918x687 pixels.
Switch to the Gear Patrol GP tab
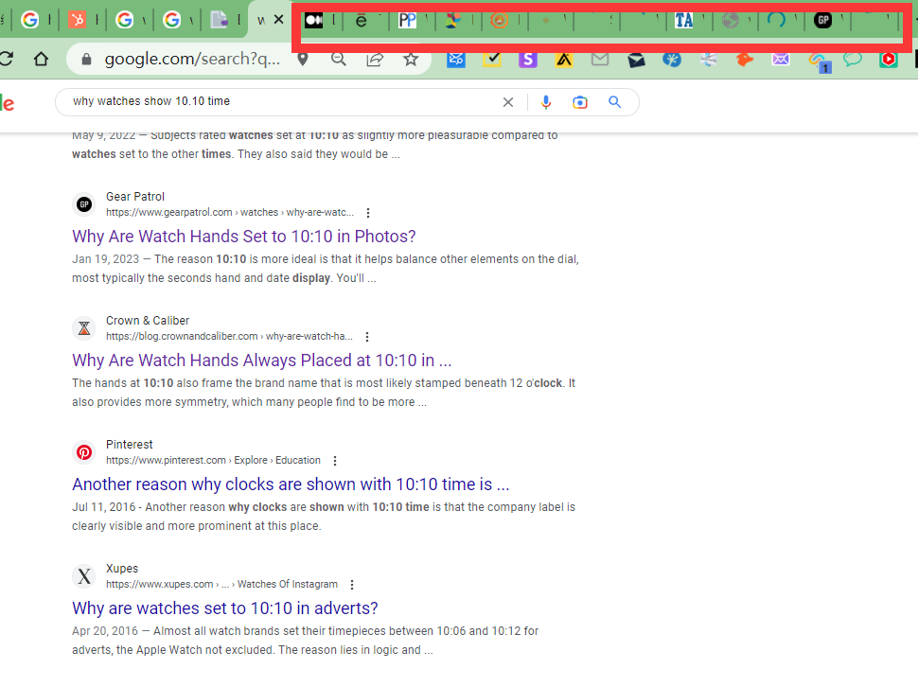point(826,21)
